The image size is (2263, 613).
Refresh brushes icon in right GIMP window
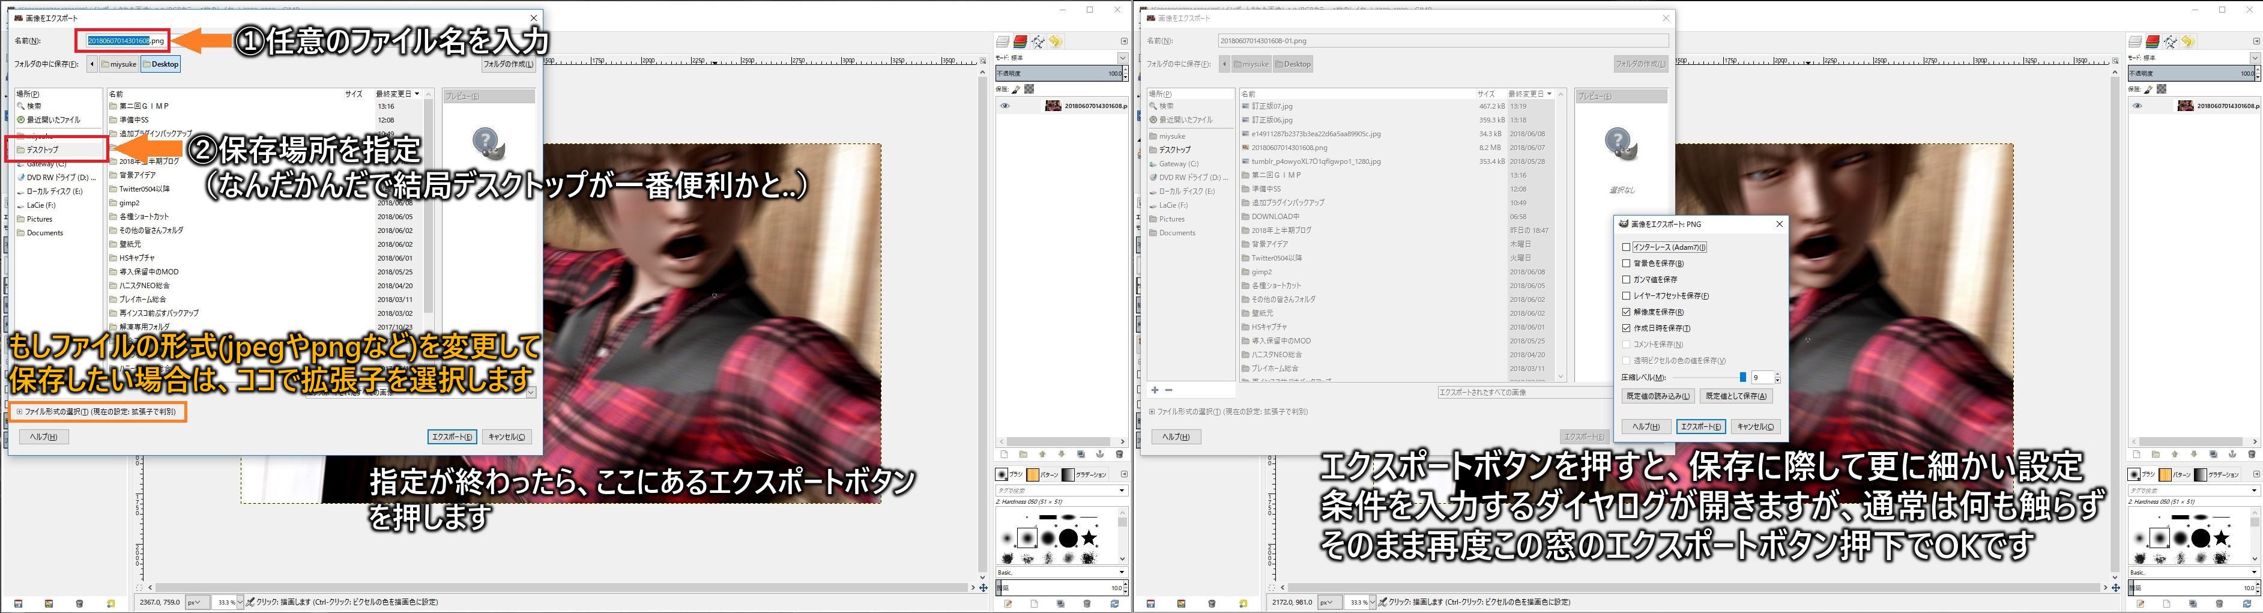[x=2246, y=603]
